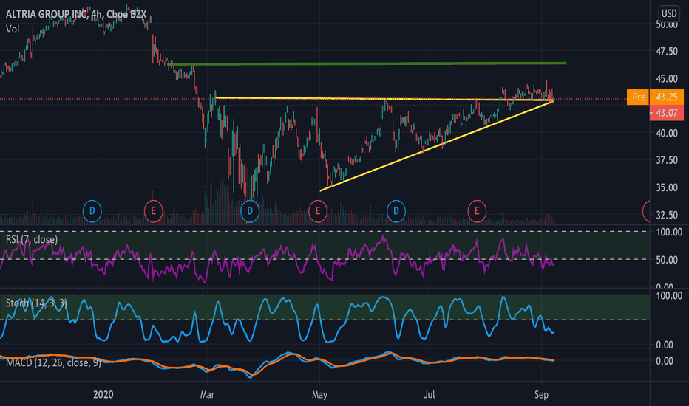689x406 pixels.
Task: Click the 2020 time axis label
Action: coord(103,395)
